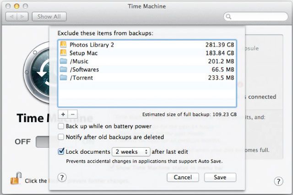Select the /Softwares row name

point(84,70)
